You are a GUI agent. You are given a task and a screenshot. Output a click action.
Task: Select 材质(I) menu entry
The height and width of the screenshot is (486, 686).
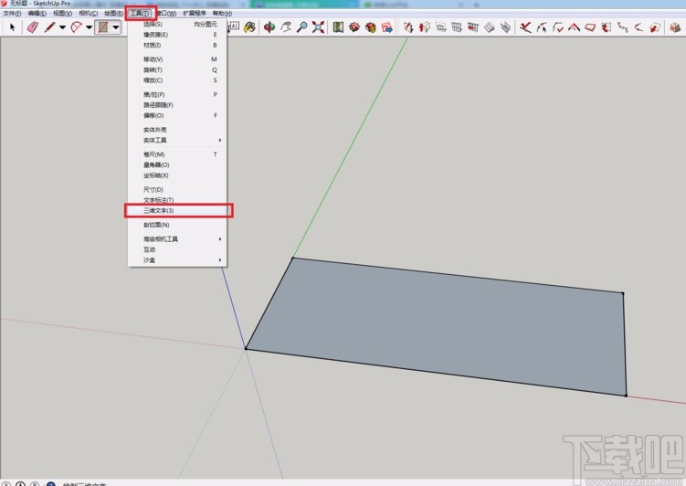pyautogui.click(x=177, y=45)
